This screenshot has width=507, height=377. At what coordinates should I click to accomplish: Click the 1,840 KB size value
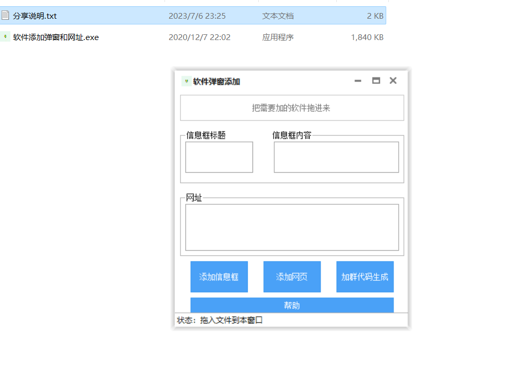click(x=367, y=37)
